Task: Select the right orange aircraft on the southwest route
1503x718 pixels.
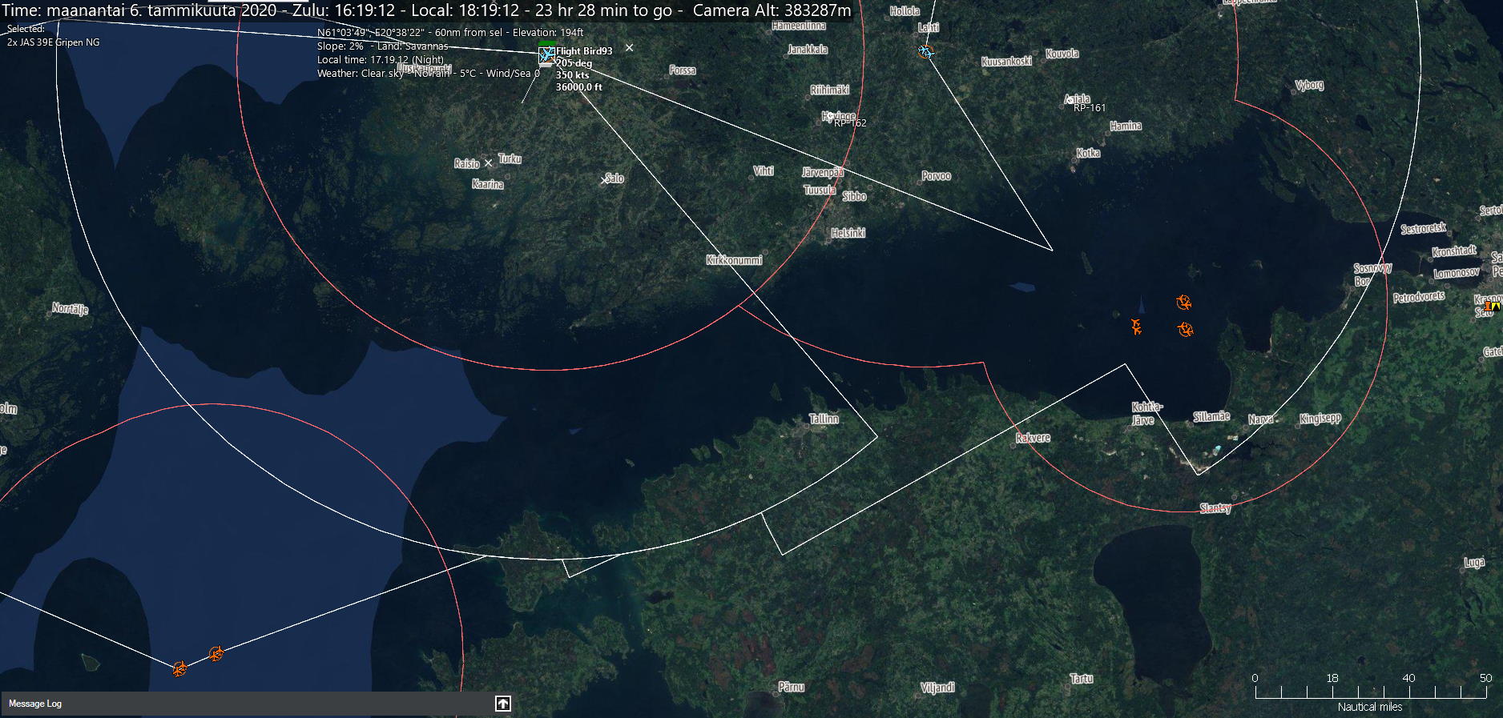Action: pos(216,654)
